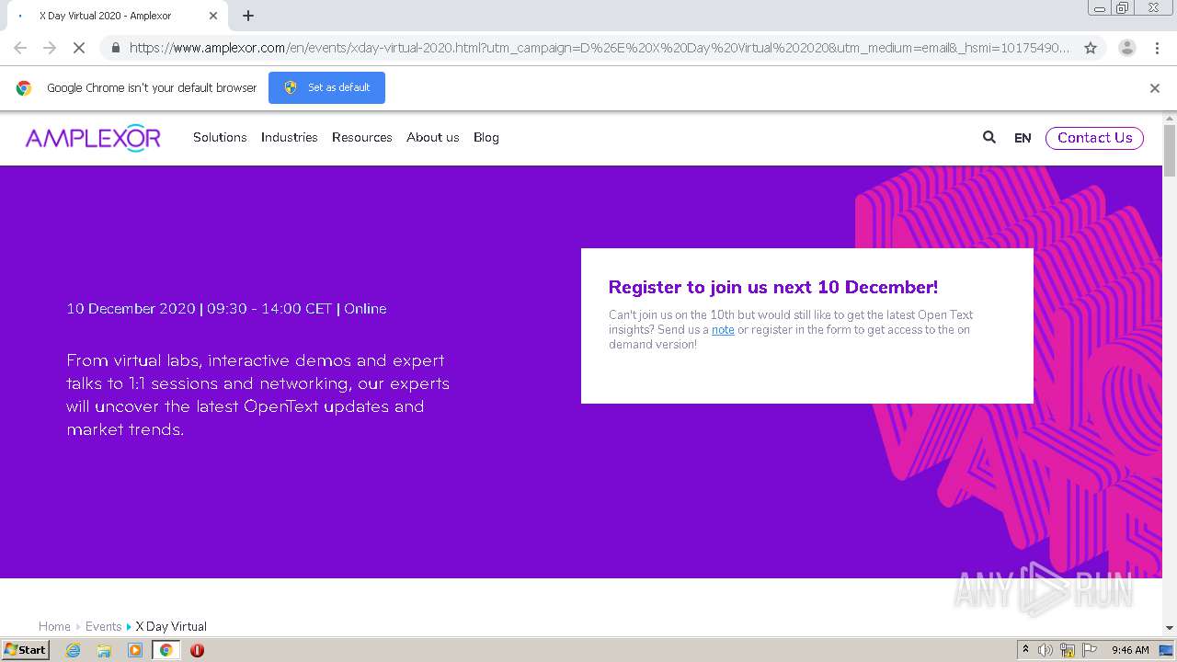Open the Windows Start menu
This screenshot has height=662, width=1177.
tap(25, 650)
